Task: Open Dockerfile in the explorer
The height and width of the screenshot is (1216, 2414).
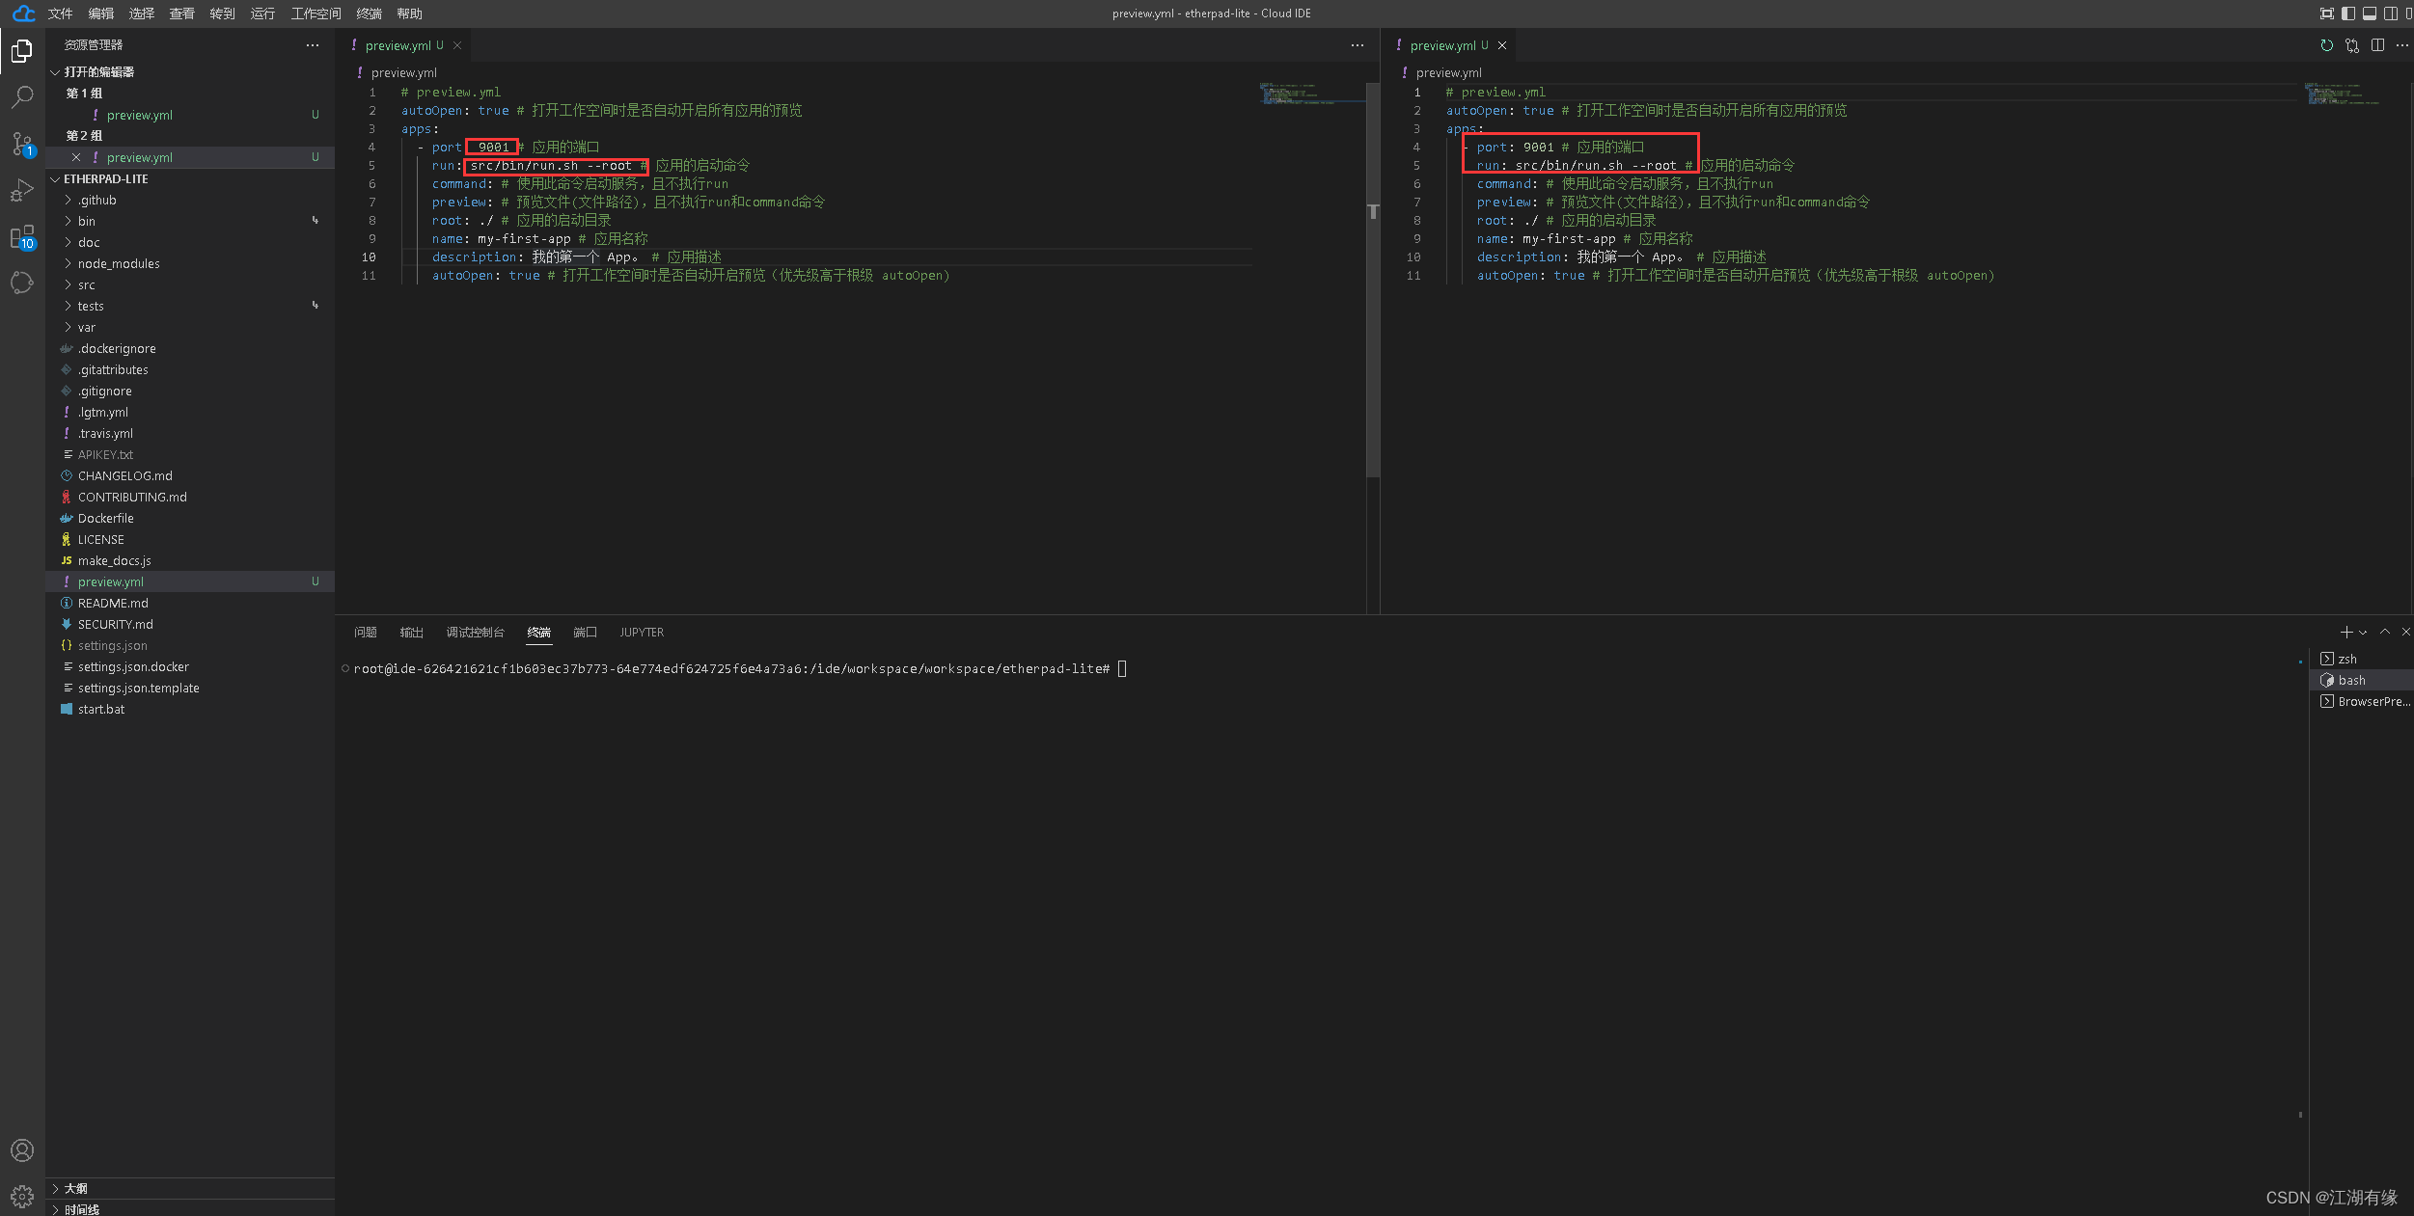Action: coord(190,519)
